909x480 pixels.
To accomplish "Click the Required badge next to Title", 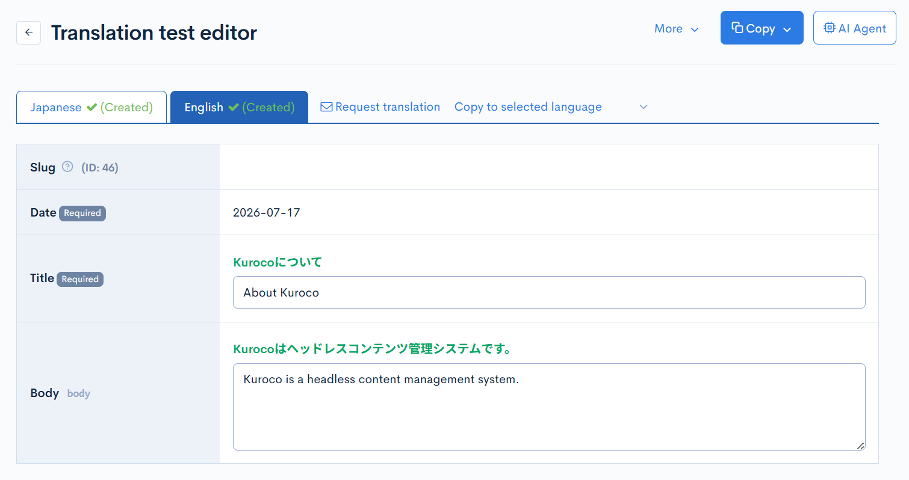I will pos(80,279).
